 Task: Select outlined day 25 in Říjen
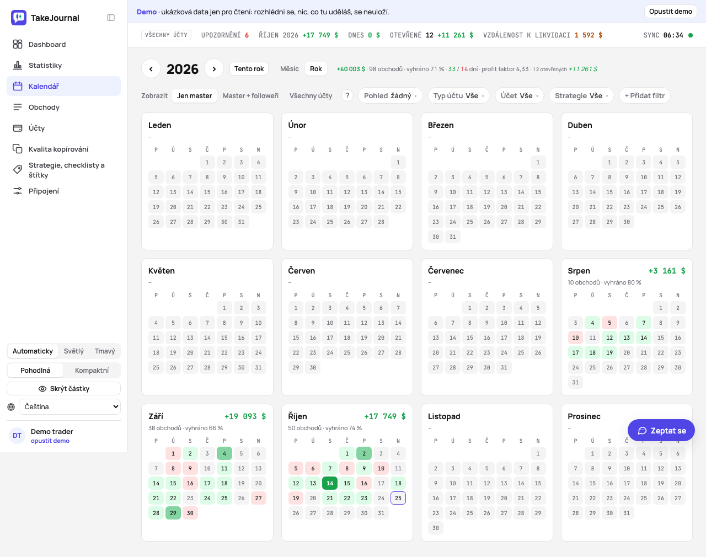(398, 498)
